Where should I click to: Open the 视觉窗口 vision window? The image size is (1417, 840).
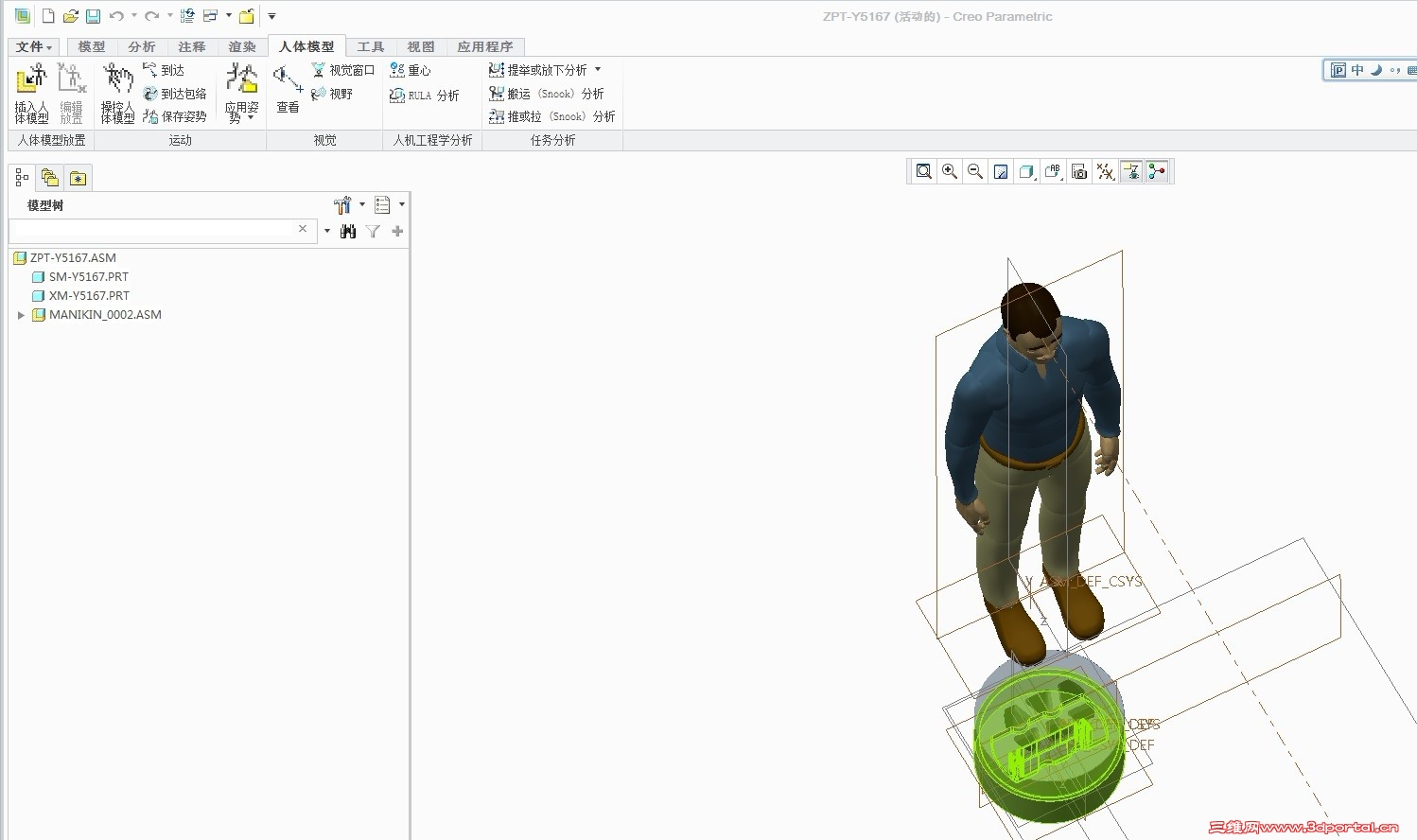tap(342, 70)
